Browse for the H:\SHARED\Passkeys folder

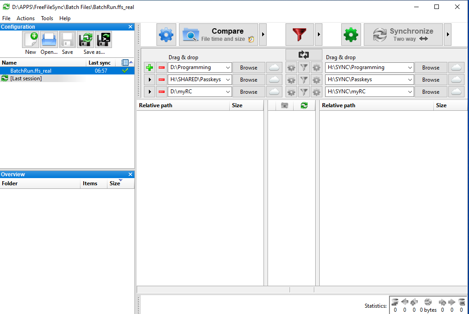click(249, 80)
